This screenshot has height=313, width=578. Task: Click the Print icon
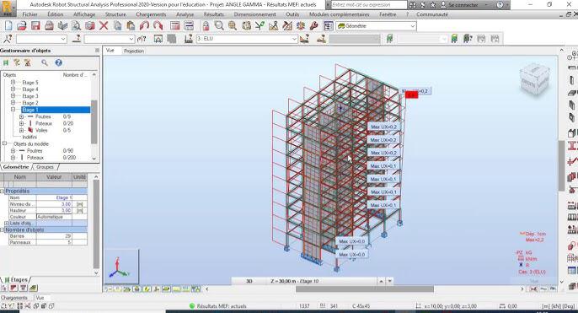(x=49, y=25)
